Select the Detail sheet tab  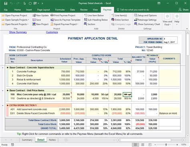41,140
